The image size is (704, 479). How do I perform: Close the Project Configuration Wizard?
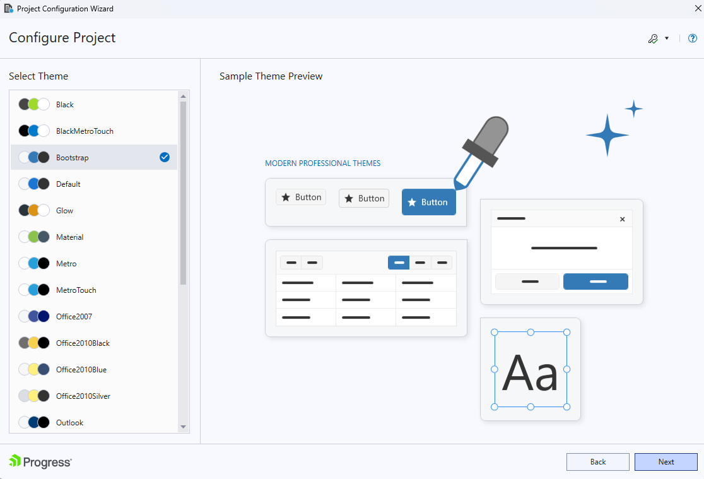[697, 8]
